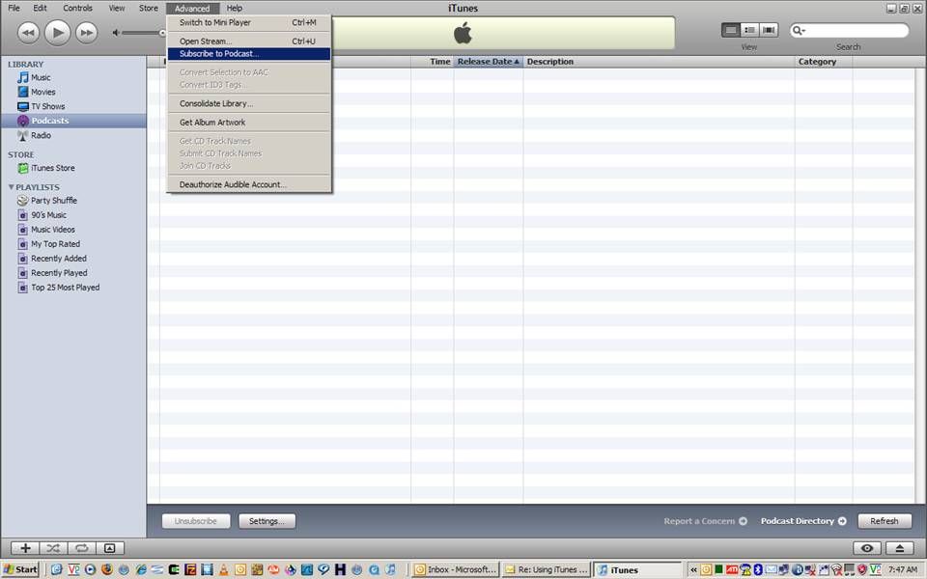Open the Edit menu

click(40, 9)
